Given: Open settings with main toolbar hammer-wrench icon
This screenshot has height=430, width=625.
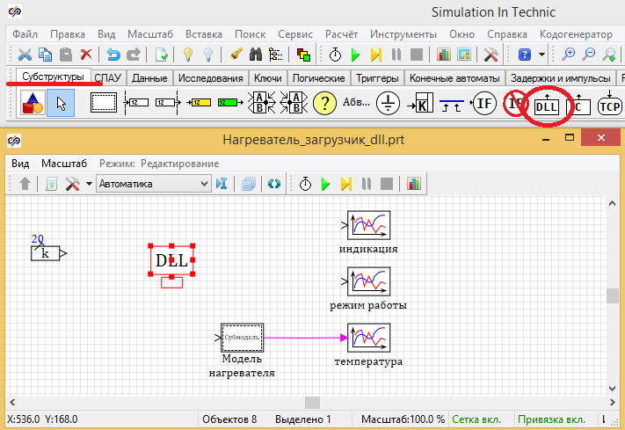Looking at the screenshot, I should click(491, 55).
